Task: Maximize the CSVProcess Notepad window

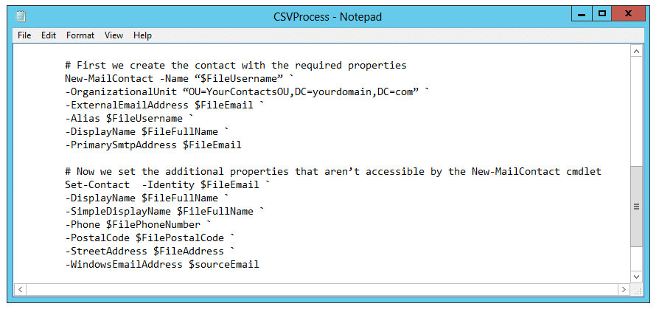Action: click(x=602, y=14)
